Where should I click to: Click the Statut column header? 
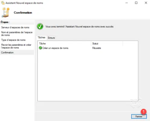click(107, 44)
